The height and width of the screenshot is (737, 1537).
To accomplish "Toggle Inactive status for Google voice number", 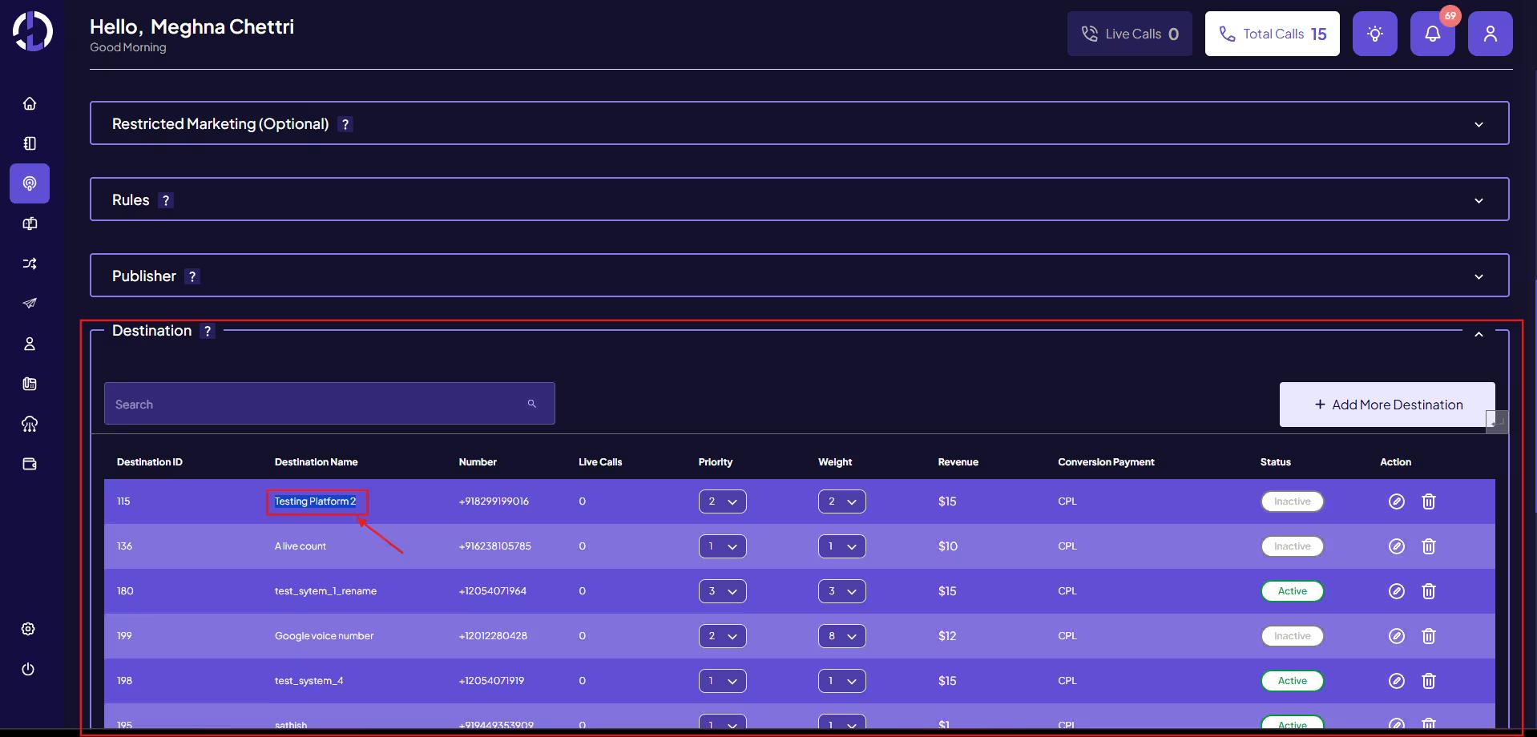I will tap(1292, 636).
